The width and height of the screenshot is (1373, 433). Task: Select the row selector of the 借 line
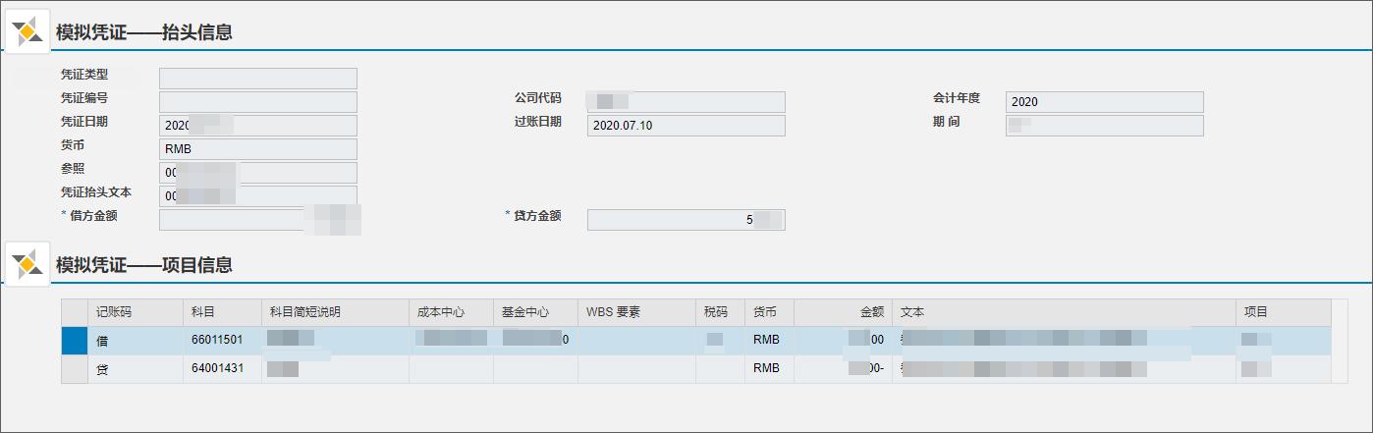[75, 340]
